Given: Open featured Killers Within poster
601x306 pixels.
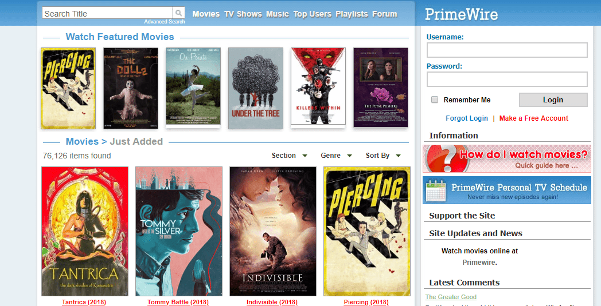Looking at the screenshot, I should coord(318,87).
